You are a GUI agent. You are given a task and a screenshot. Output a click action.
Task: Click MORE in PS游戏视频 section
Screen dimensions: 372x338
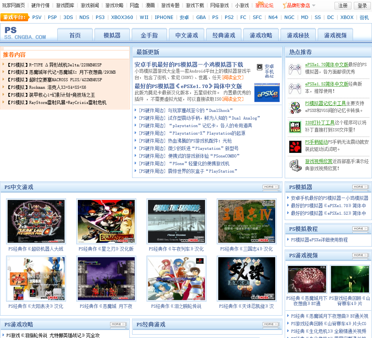pos(360,255)
